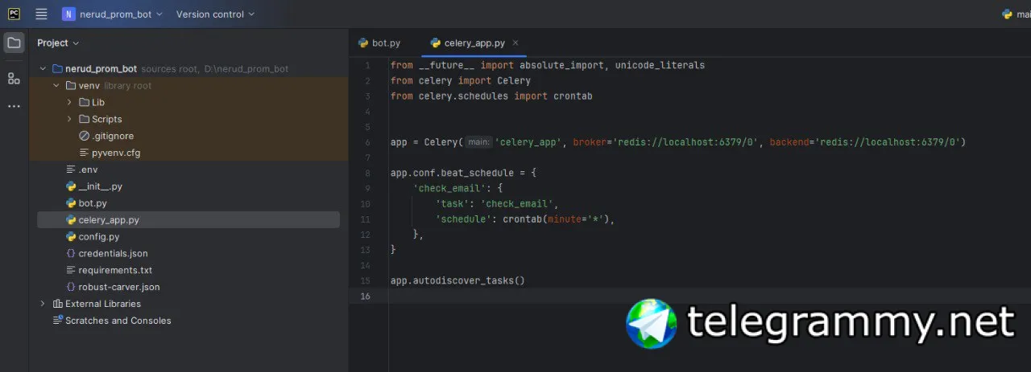This screenshot has width=1031, height=372.
Task: Click the Python icon on config.py
Action: pos(71,237)
